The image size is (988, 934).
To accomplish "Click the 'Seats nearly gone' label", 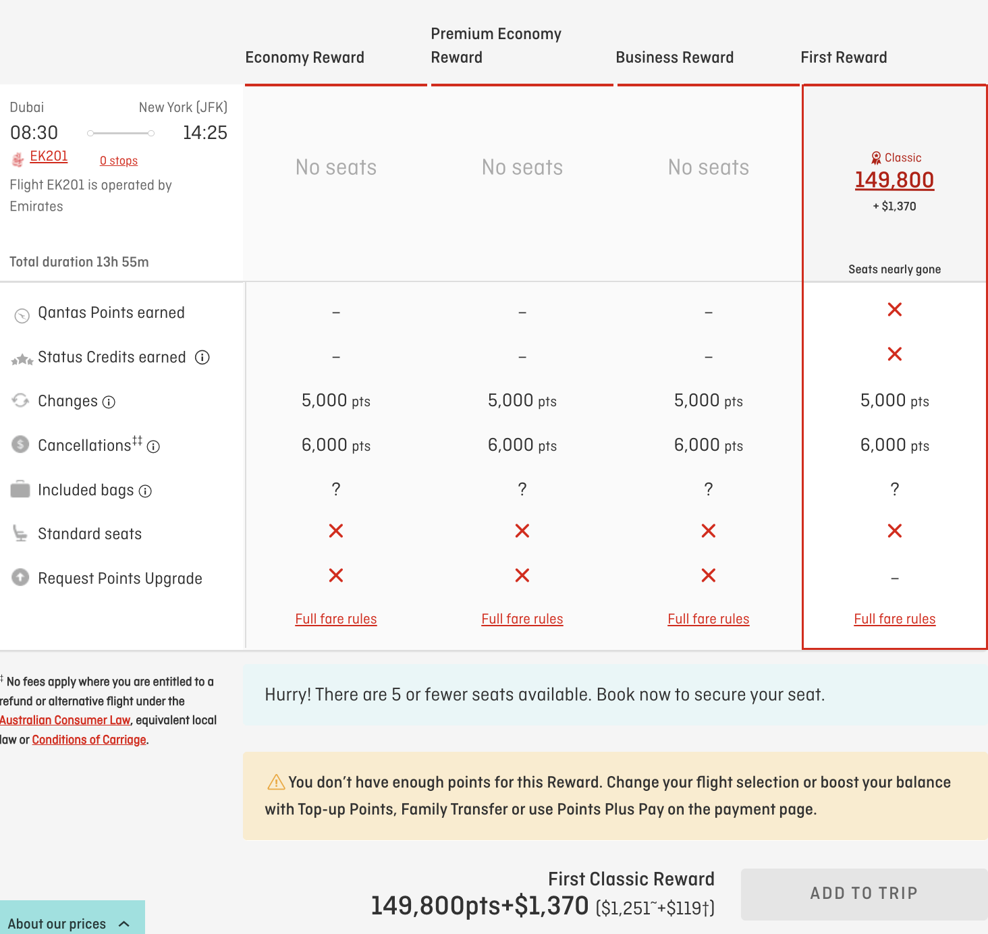I will pos(895,269).
